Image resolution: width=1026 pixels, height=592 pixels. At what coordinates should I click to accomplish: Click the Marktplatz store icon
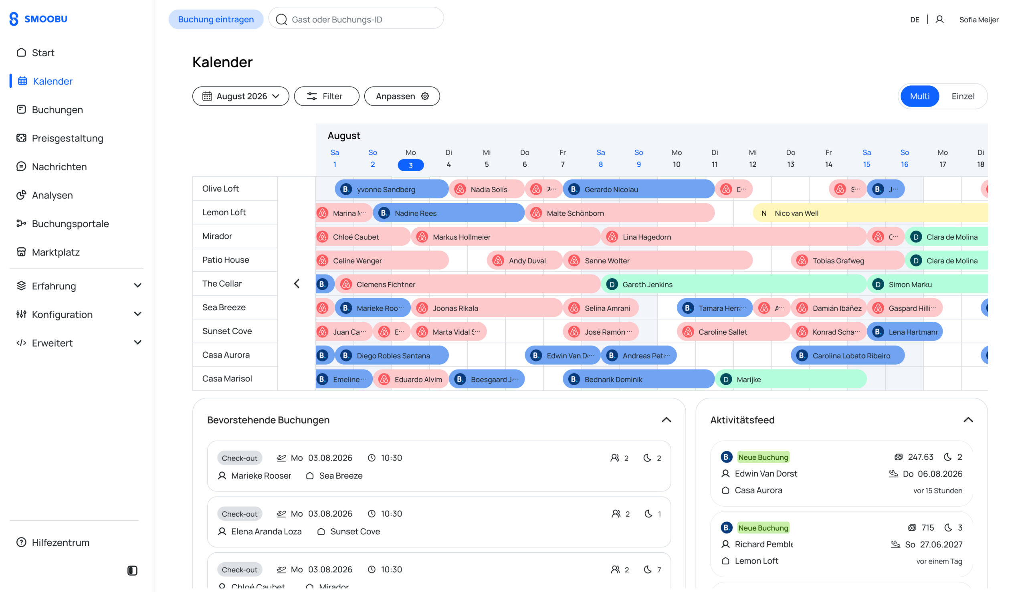click(21, 252)
